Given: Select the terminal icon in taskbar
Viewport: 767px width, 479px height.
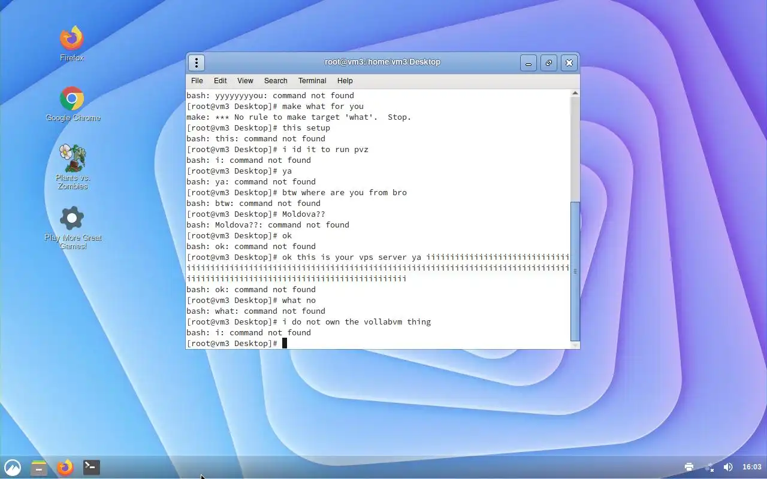Looking at the screenshot, I should (x=92, y=467).
